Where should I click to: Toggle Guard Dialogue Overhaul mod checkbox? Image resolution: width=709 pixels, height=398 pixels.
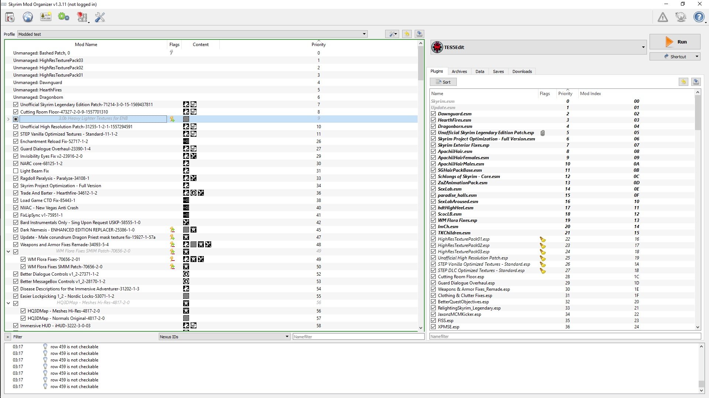click(16, 149)
